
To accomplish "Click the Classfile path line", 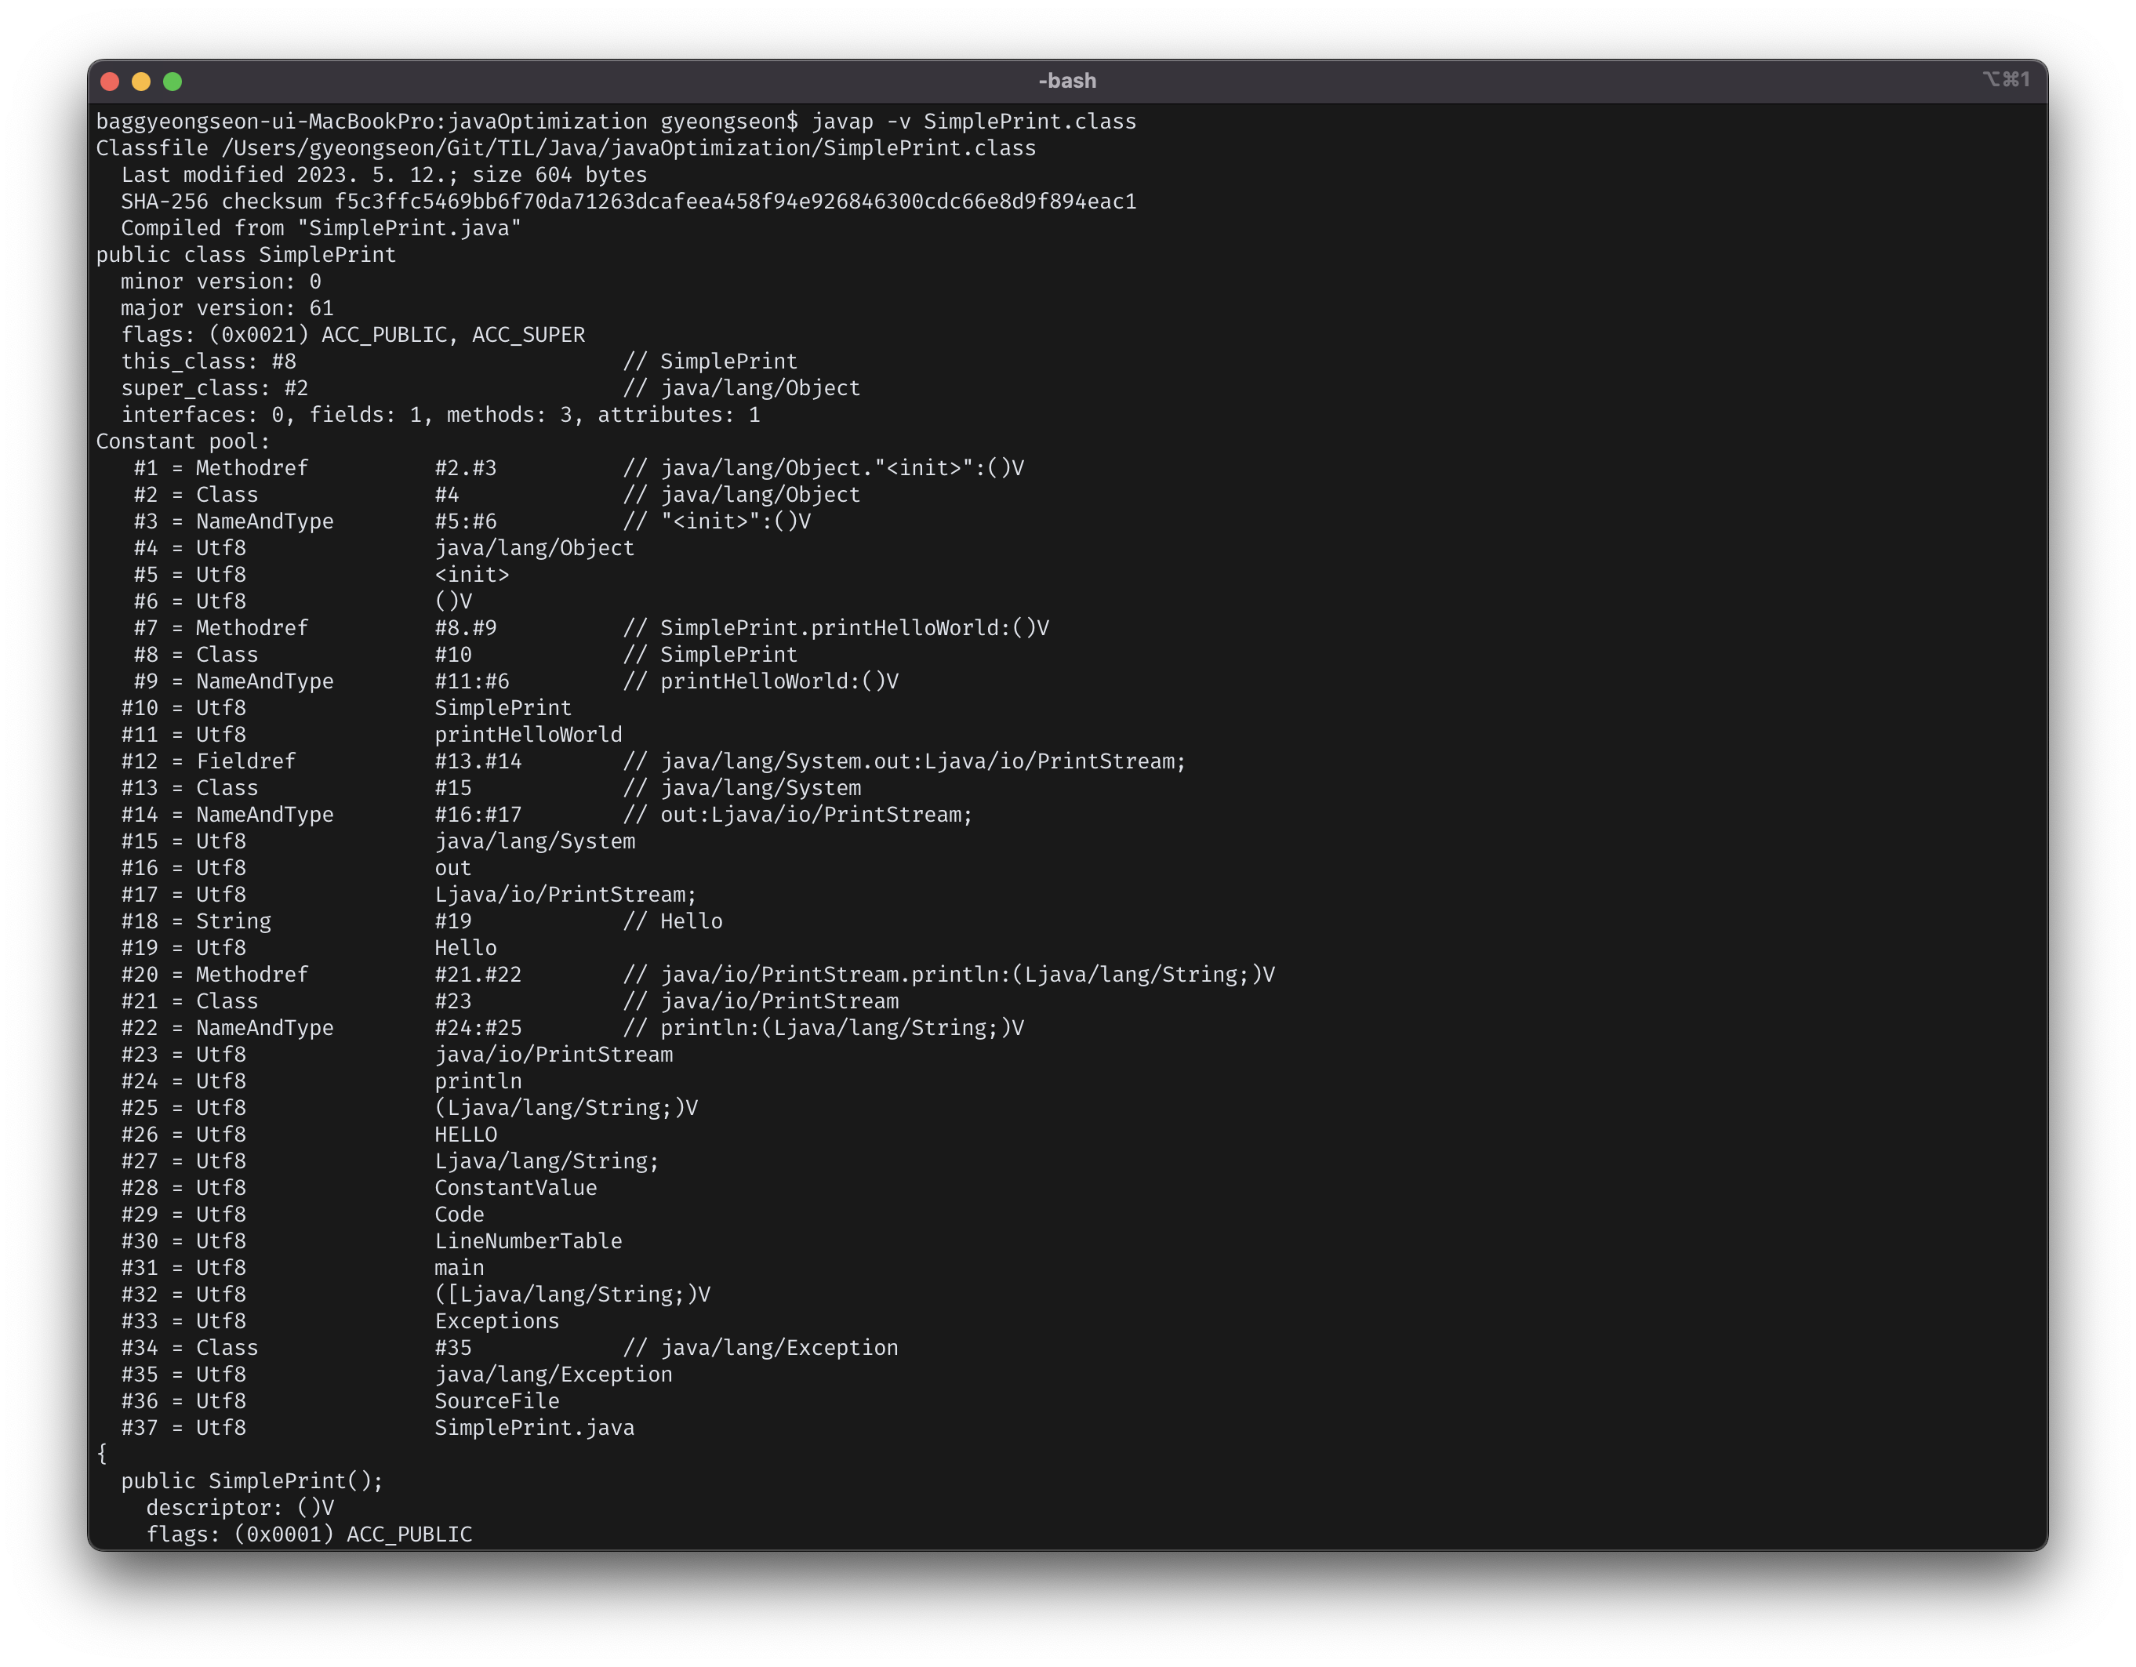I will (565, 147).
